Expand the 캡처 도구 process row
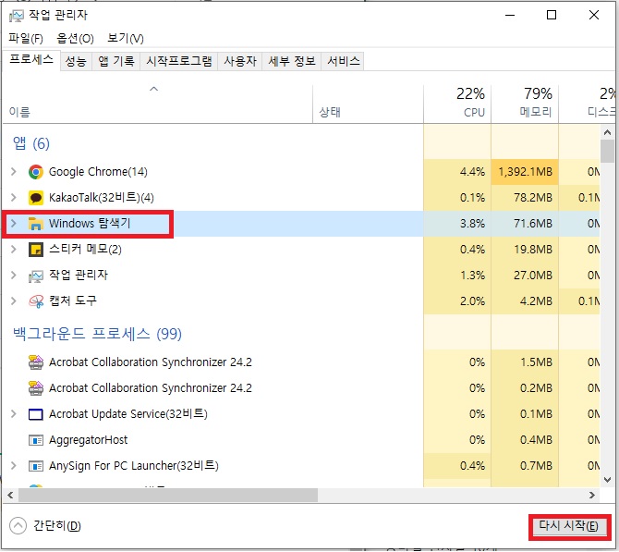The width and height of the screenshot is (619, 552). [14, 301]
